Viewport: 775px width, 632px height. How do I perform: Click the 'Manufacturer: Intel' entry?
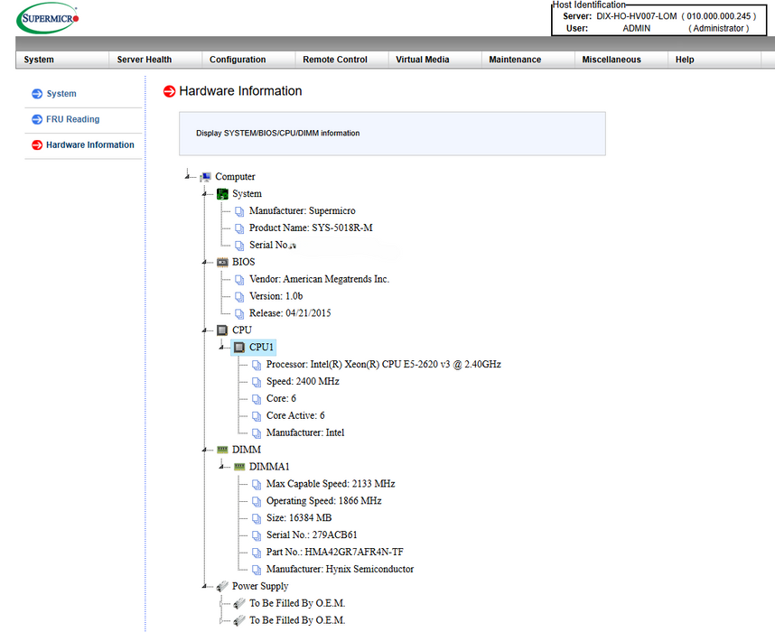[305, 432]
